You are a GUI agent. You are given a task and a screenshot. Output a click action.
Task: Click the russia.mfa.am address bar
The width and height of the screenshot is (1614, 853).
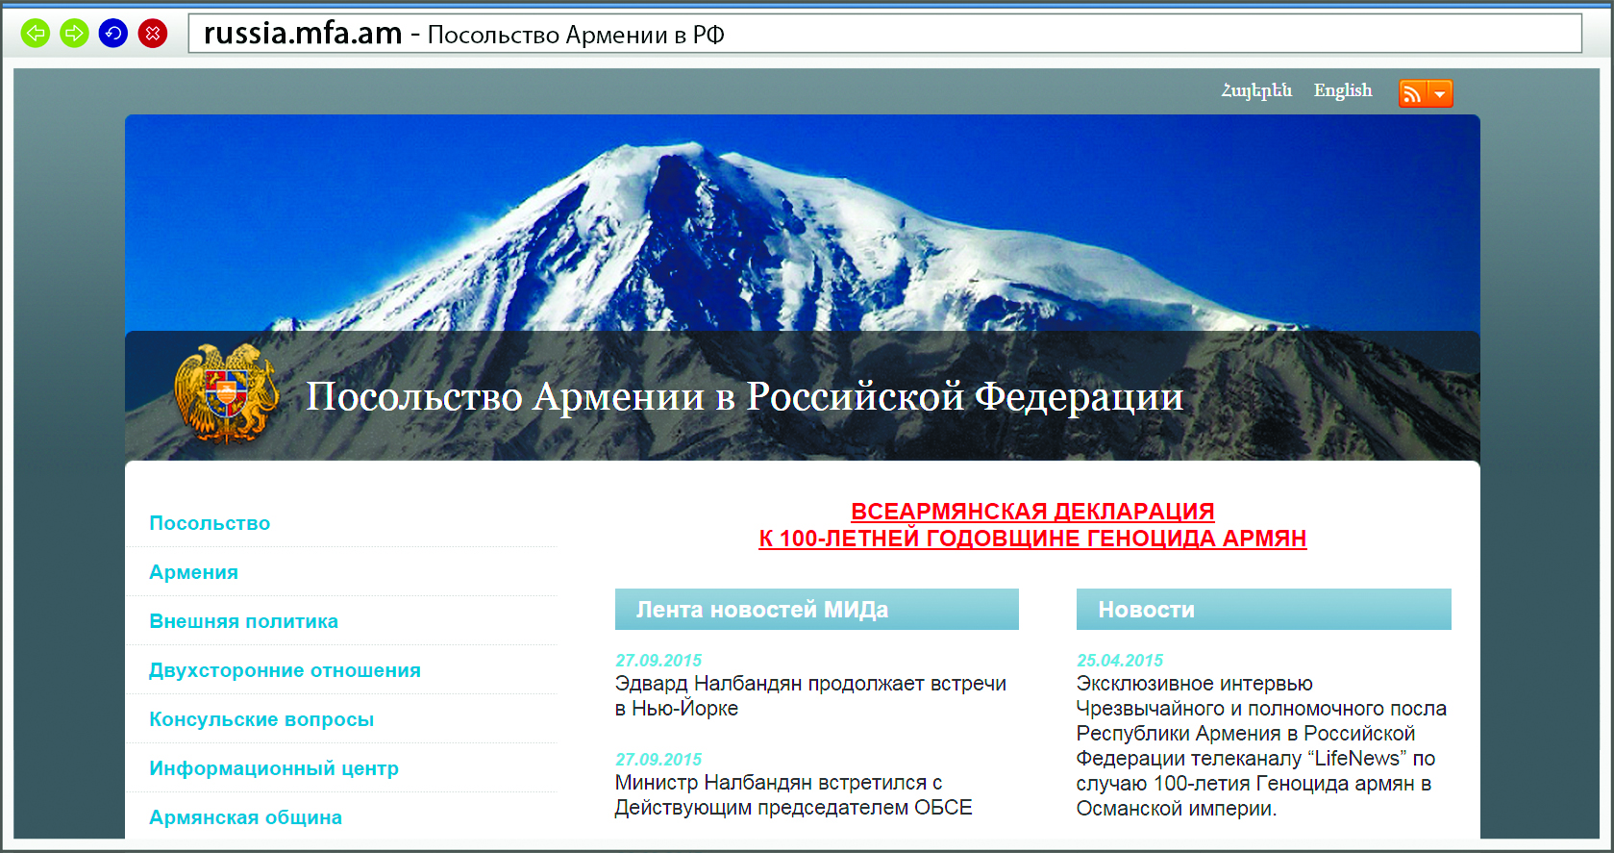[x=884, y=34]
